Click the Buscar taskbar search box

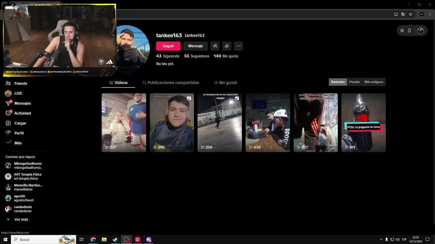click(43, 240)
